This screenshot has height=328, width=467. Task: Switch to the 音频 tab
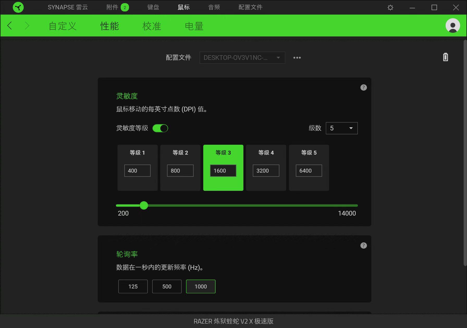(x=214, y=7)
